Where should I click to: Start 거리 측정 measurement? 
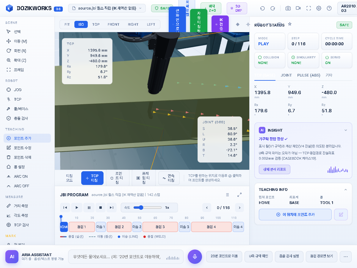27,206
